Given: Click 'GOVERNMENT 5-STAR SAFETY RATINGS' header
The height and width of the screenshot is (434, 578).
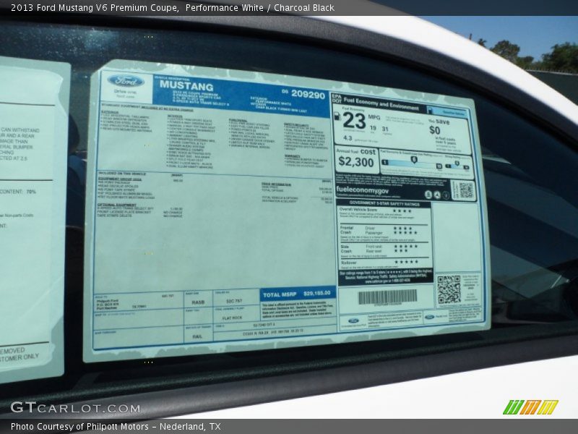Looking at the screenshot, I should [384, 203].
